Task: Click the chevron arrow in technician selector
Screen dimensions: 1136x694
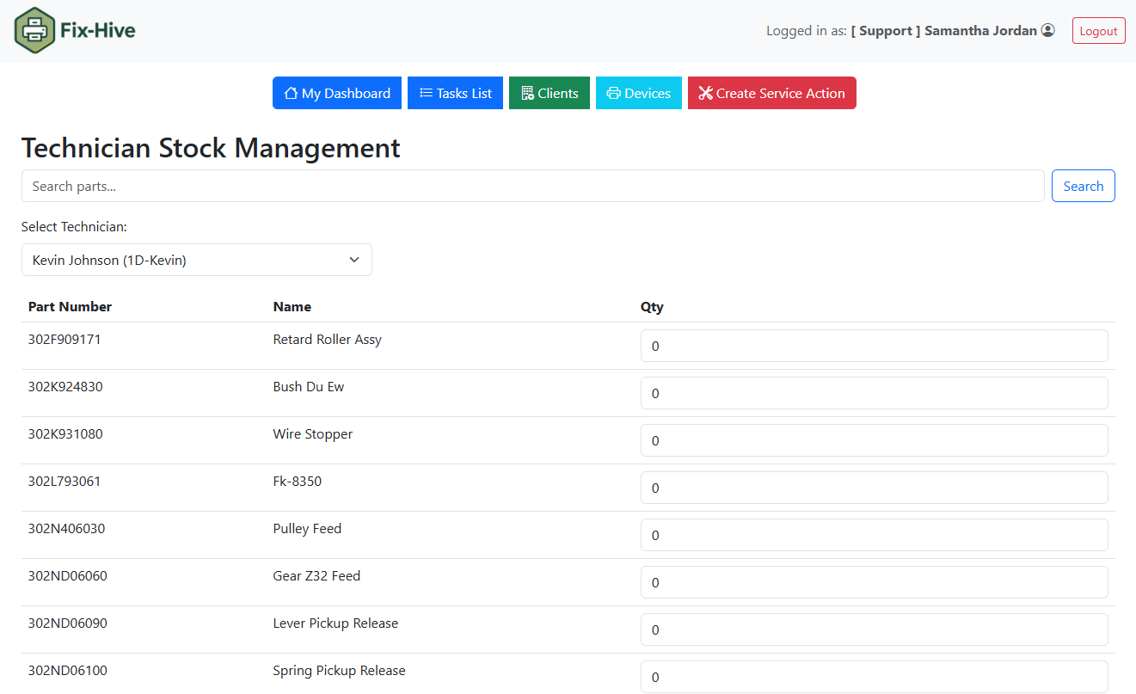Action: pos(353,260)
